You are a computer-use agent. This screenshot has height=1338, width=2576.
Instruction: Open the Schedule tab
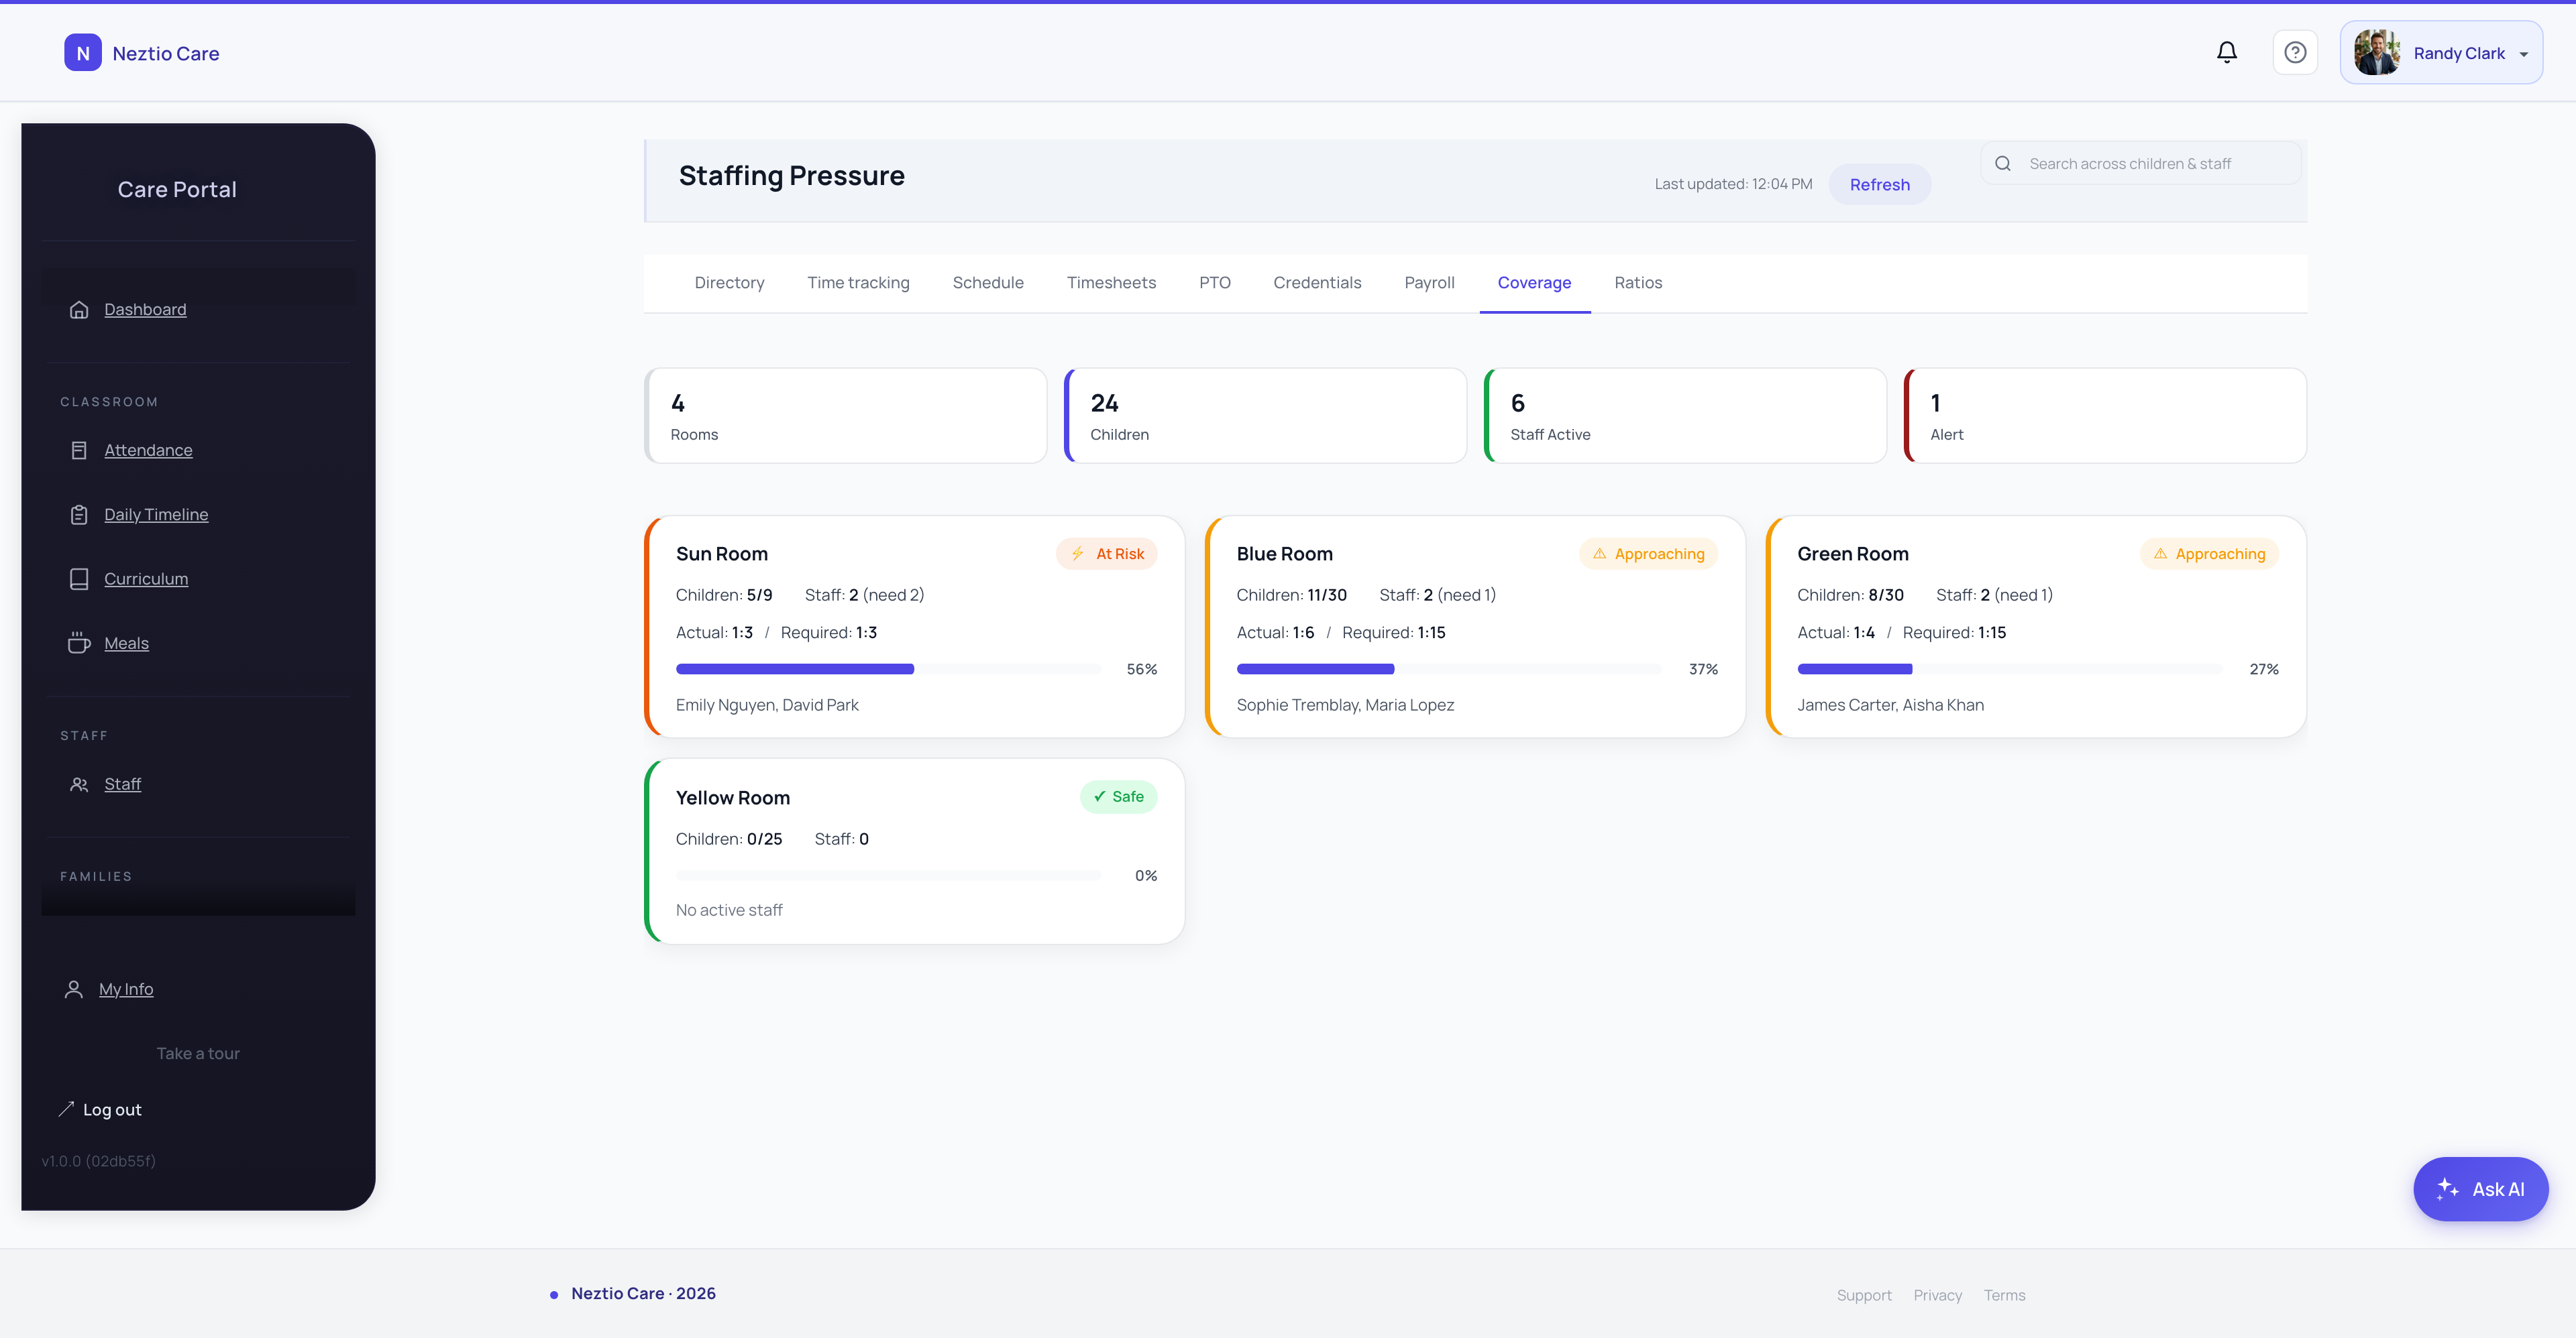coord(988,283)
